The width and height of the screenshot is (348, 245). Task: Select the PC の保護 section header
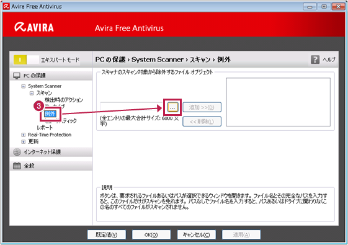pos(51,76)
